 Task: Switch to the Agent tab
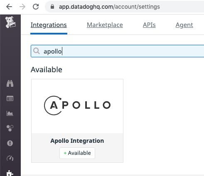[x=184, y=25]
